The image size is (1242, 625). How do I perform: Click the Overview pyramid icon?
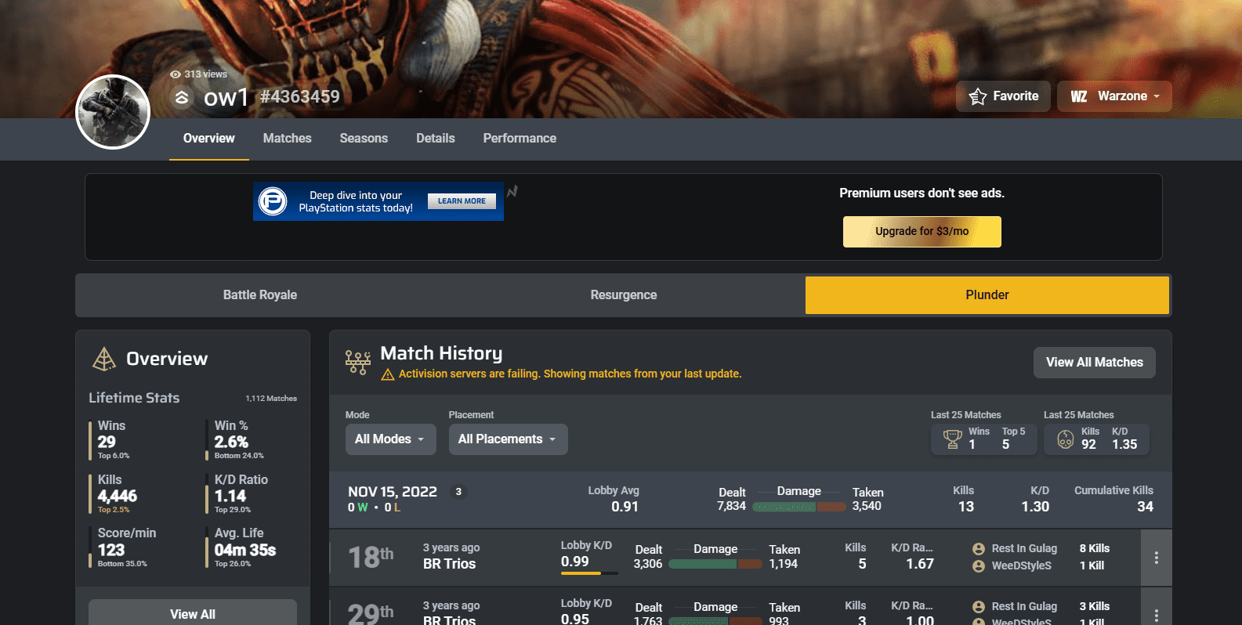click(x=104, y=359)
